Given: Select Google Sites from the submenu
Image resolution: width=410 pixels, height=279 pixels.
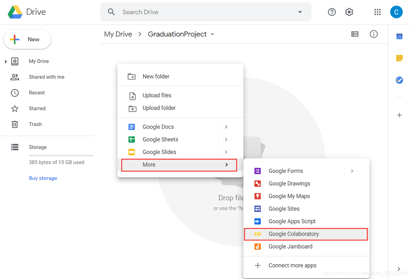Looking at the screenshot, I should [306, 209].
